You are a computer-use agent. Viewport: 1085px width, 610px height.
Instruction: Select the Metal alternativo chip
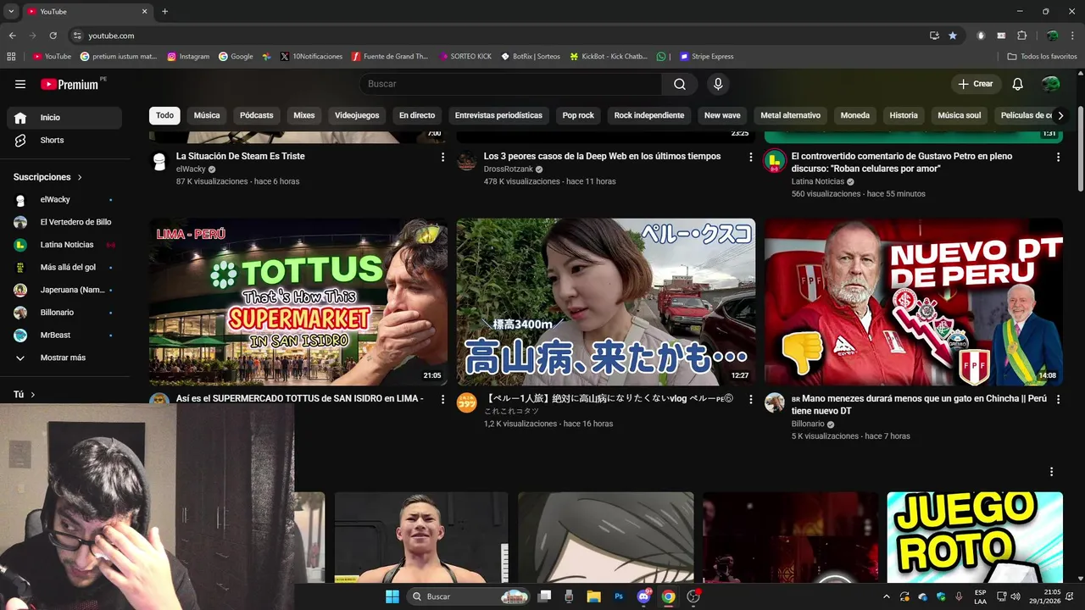[x=790, y=115]
